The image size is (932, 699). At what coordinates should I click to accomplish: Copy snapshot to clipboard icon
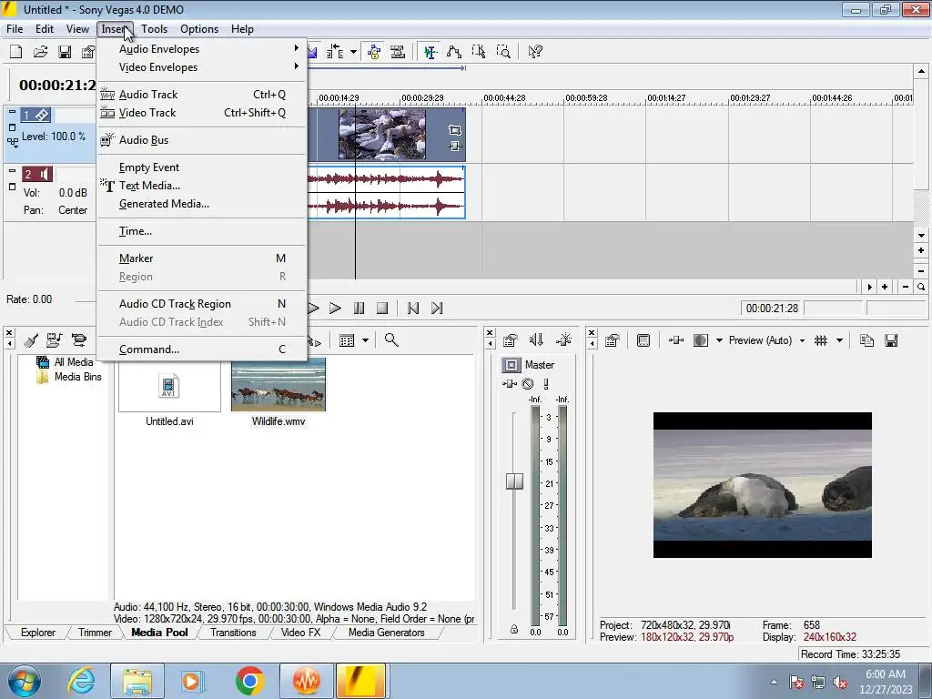pos(866,340)
